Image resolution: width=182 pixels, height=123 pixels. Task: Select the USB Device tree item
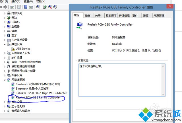(x=23, y=49)
